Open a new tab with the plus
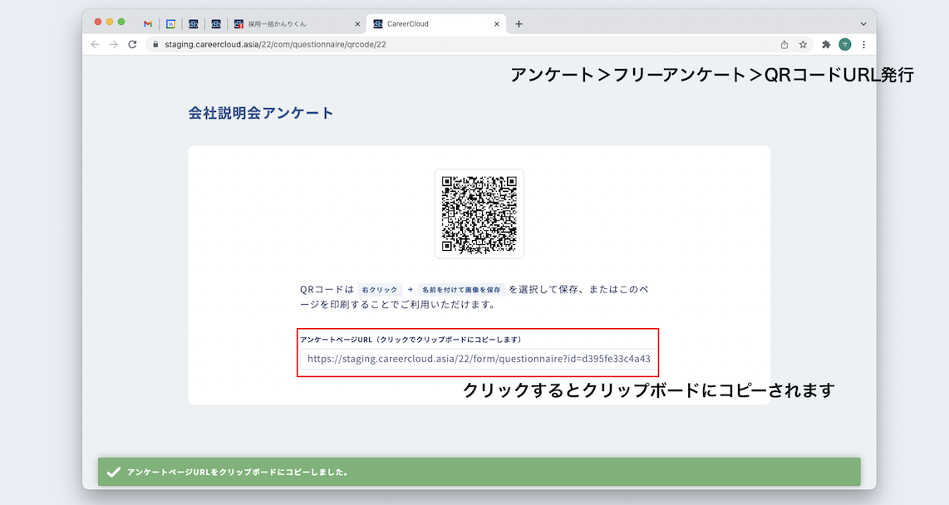The image size is (949, 505). [x=519, y=24]
